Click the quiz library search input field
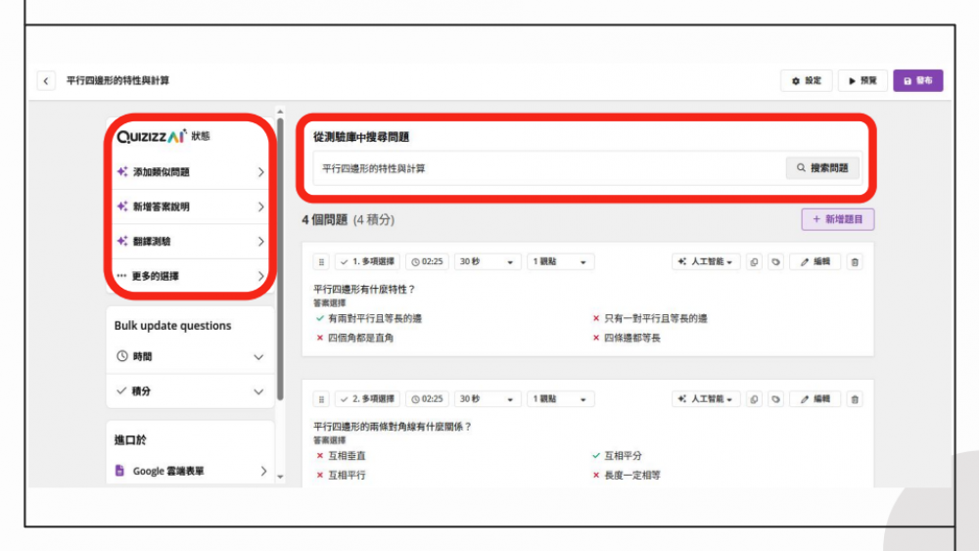Viewport: 979px width, 551px height. click(548, 168)
